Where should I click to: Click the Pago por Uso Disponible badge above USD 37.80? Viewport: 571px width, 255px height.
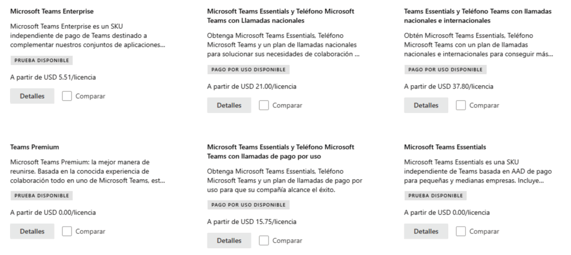(445, 70)
